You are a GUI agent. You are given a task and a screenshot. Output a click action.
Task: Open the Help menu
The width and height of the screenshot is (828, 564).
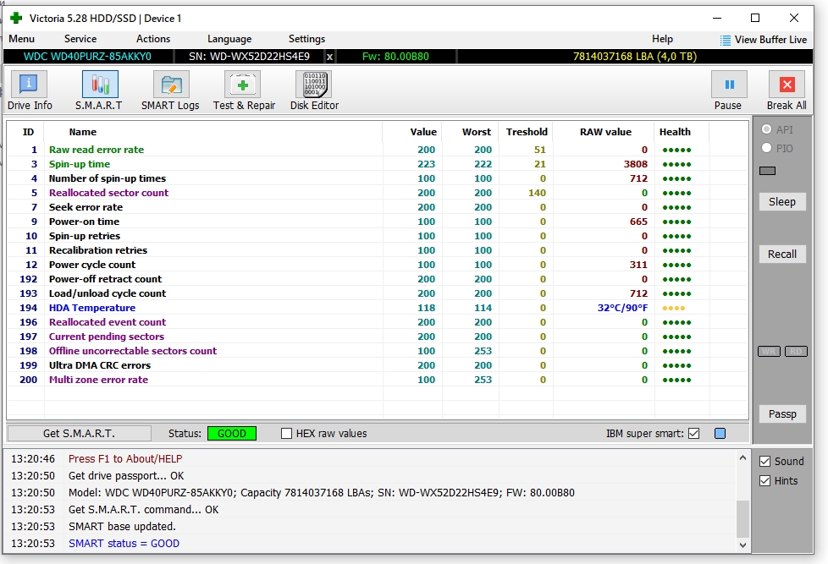(662, 39)
